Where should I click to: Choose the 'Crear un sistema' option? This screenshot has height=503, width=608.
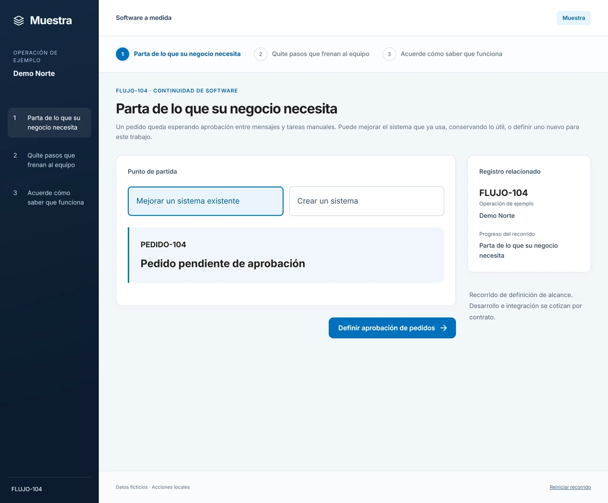pos(367,201)
